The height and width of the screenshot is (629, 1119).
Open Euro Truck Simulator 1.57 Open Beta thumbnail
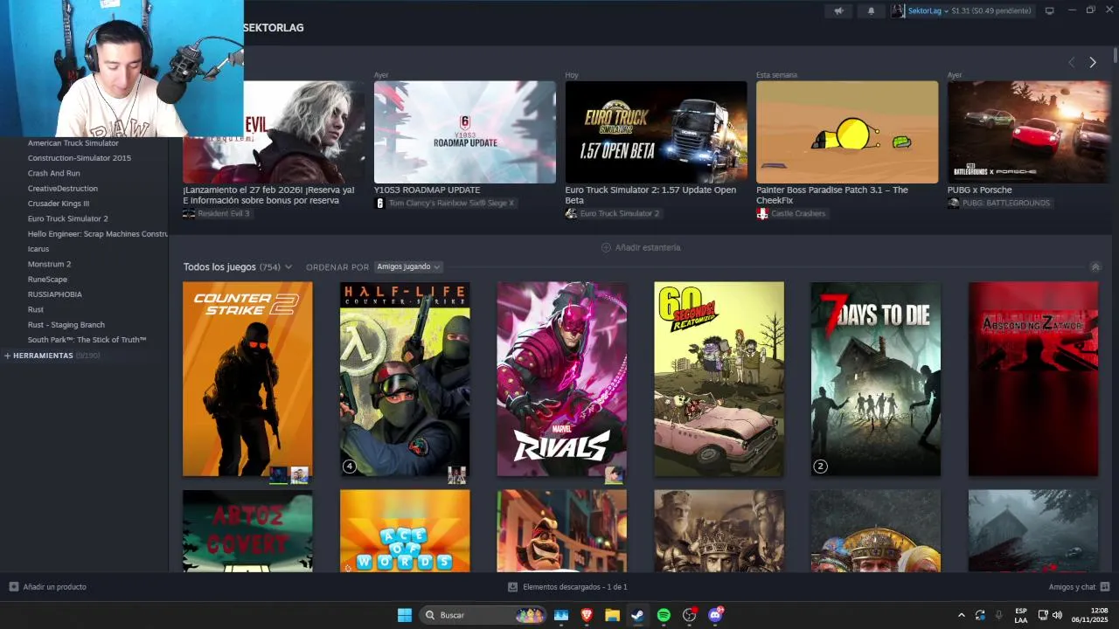pyautogui.click(x=656, y=132)
